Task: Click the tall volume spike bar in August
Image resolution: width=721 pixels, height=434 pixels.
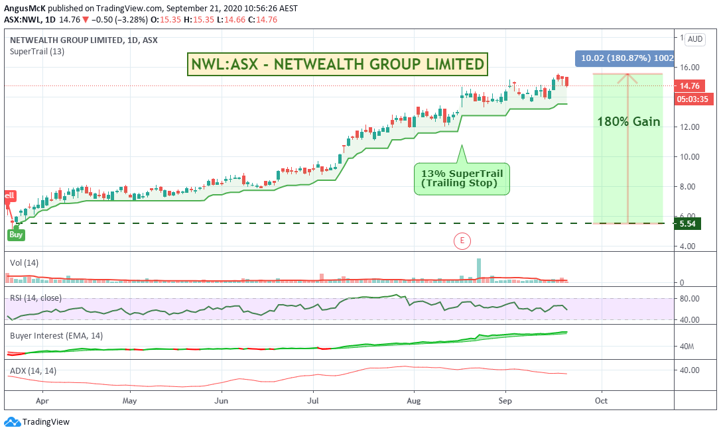Action: click(479, 269)
